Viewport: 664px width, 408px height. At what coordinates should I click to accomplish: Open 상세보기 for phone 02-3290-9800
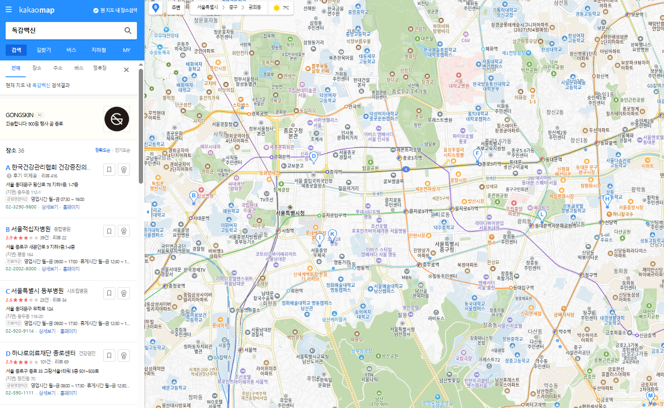(x=50, y=207)
